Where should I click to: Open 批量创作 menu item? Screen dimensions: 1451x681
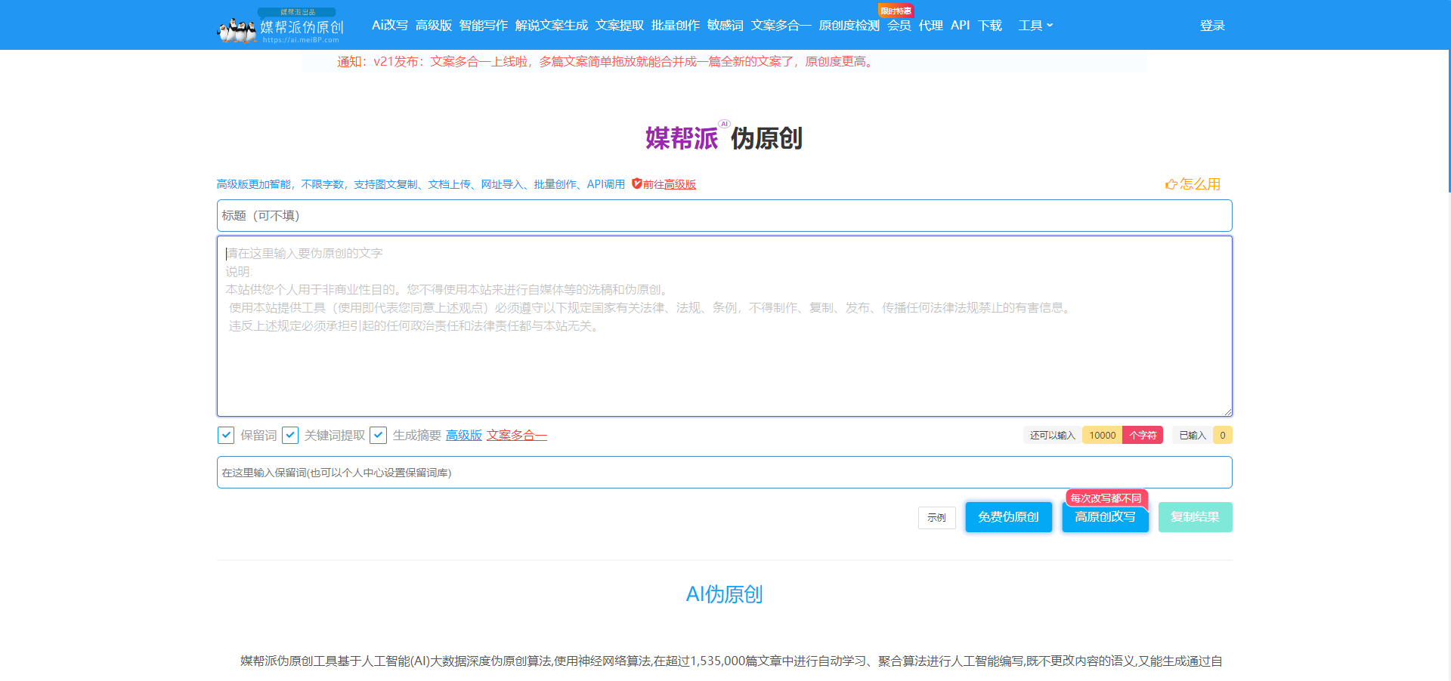click(x=676, y=26)
